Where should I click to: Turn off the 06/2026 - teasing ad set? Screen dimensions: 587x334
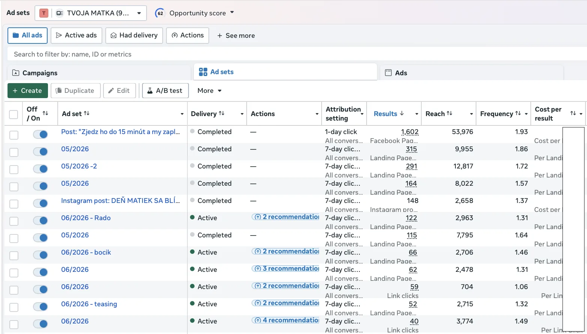point(40,307)
